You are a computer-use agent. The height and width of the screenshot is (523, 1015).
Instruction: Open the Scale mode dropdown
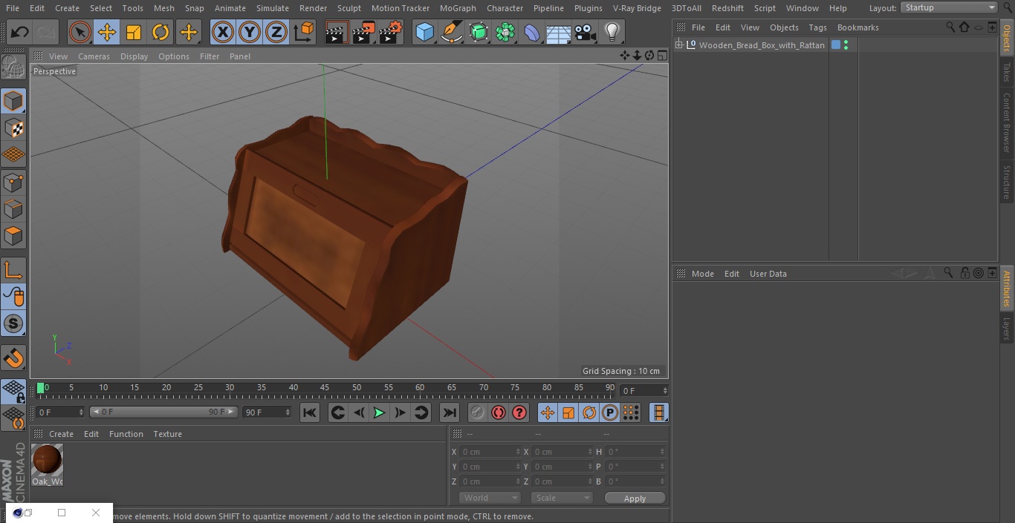pos(562,498)
